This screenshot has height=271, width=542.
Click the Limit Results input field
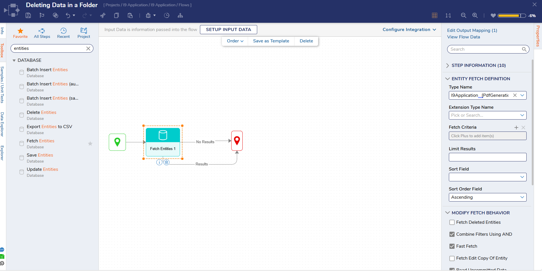tap(487, 157)
